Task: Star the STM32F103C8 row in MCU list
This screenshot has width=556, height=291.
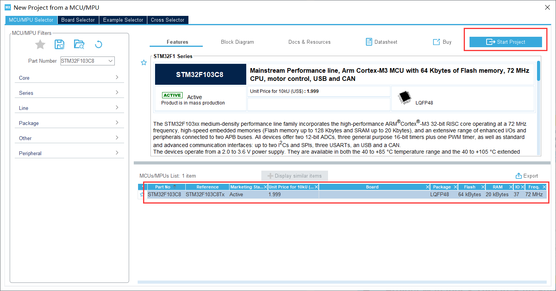Action: coord(142,195)
